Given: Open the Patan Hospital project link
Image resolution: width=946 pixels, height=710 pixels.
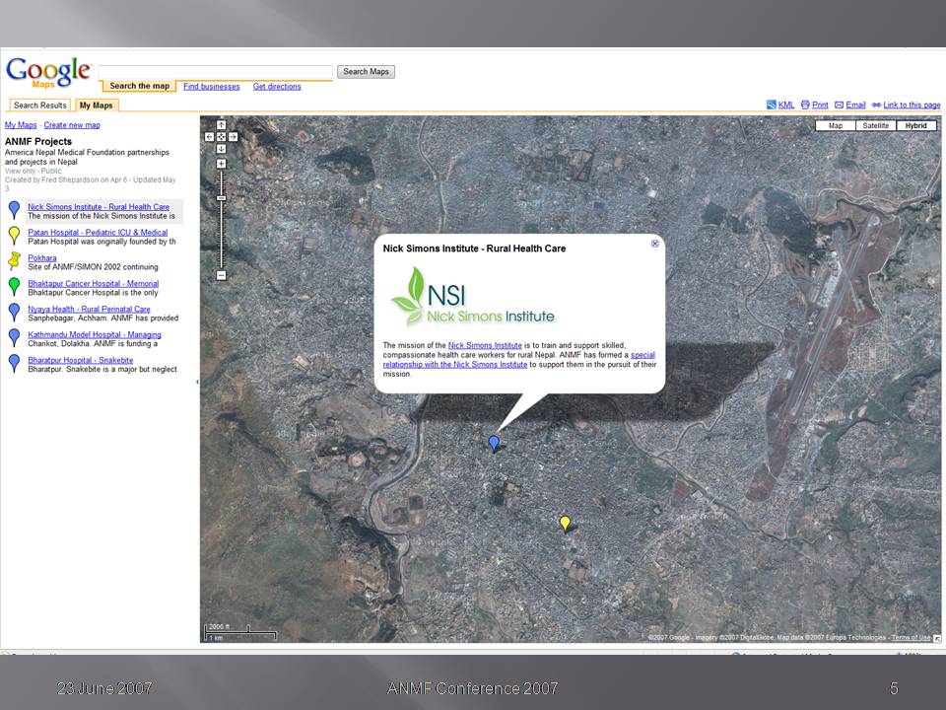Looking at the screenshot, I should (97, 233).
